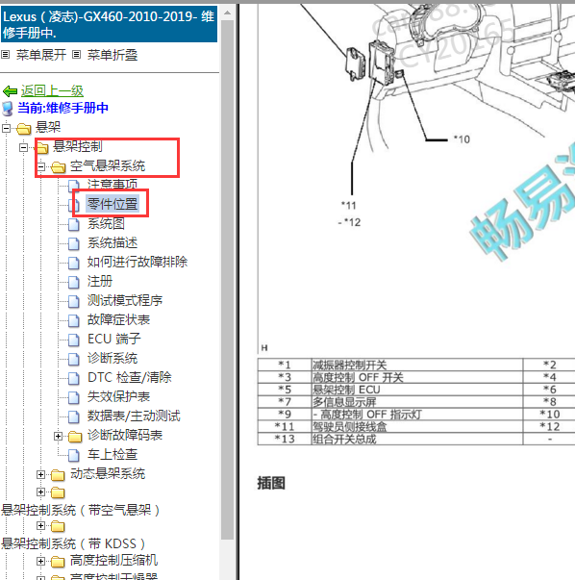Expand the node above 悬架控制系统（带空气悬架）
Screen dimensions: 575x580
click(40, 492)
